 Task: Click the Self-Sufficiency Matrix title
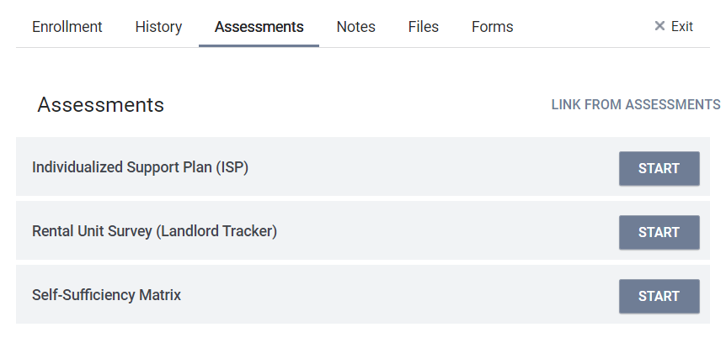[106, 295]
